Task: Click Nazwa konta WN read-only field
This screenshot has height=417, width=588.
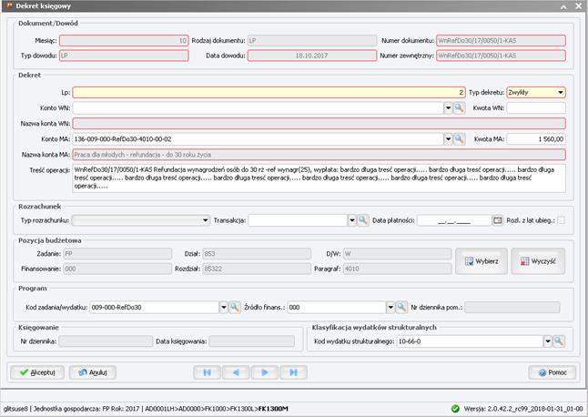Action: (x=319, y=124)
